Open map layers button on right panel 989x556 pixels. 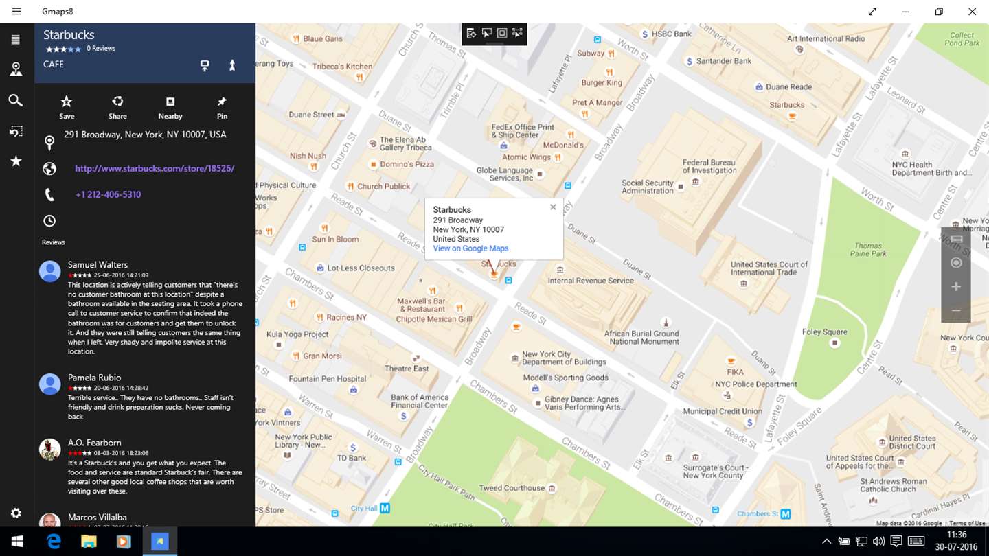click(956, 239)
